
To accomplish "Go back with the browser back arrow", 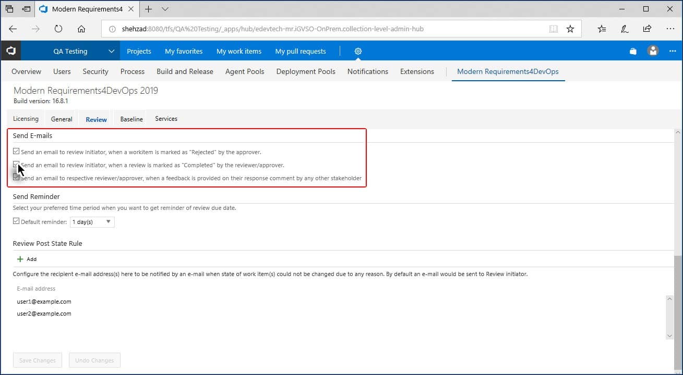I will pyautogui.click(x=13, y=29).
